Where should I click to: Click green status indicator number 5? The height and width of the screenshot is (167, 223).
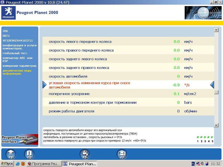(x=212, y=137)
